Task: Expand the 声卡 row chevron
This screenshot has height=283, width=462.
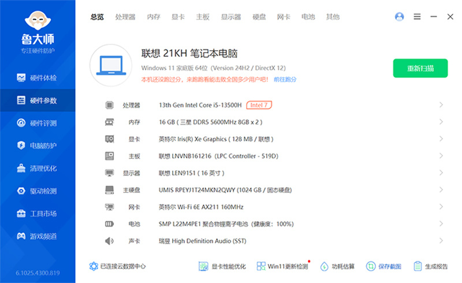Action: pos(441,240)
